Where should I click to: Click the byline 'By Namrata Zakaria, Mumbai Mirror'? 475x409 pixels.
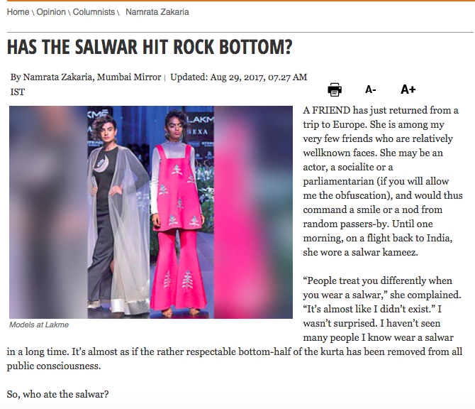(x=86, y=77)
